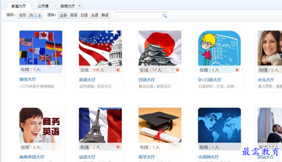The image size is (282, 162).
Task: Sort halls by 热门
Action: click(35, 15)
